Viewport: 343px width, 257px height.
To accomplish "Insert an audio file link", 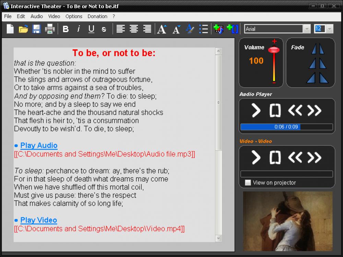I will [218, 29].
